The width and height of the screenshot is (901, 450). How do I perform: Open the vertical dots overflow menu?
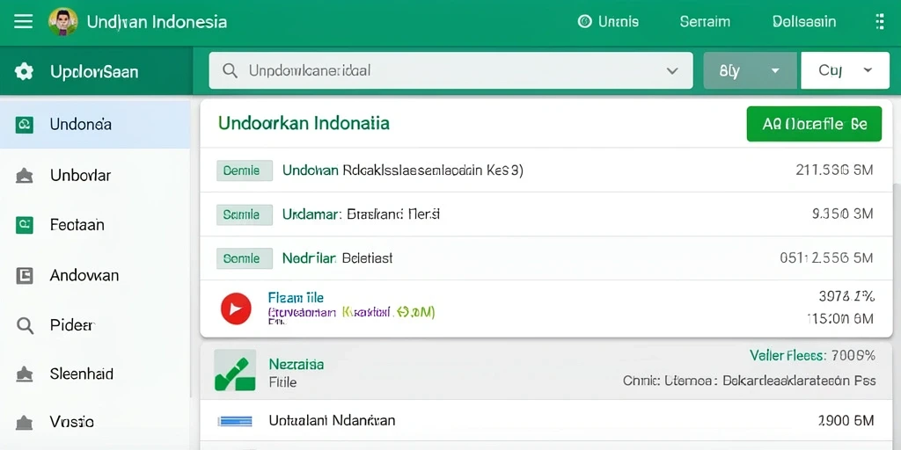click(x=880, y=22)
